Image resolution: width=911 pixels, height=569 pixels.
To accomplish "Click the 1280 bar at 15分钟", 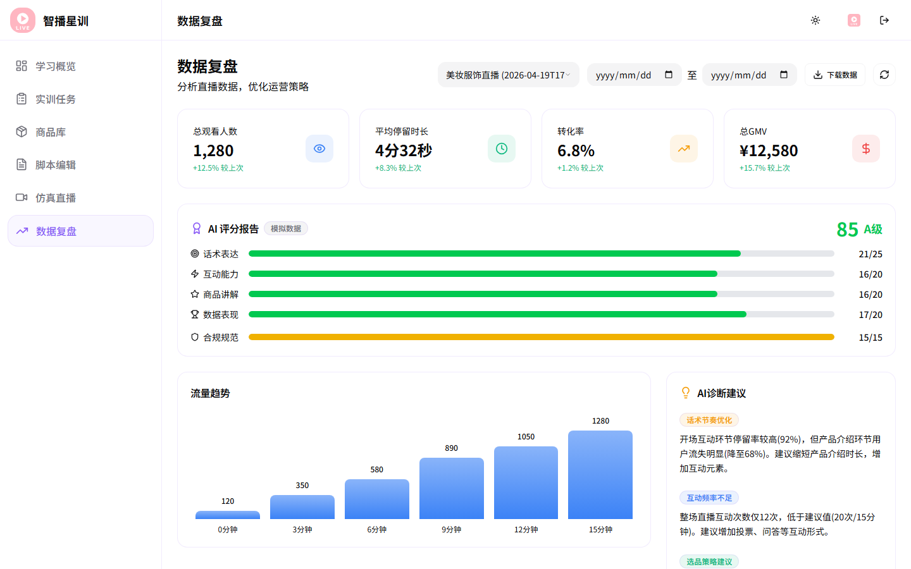I will coord(600,475).
